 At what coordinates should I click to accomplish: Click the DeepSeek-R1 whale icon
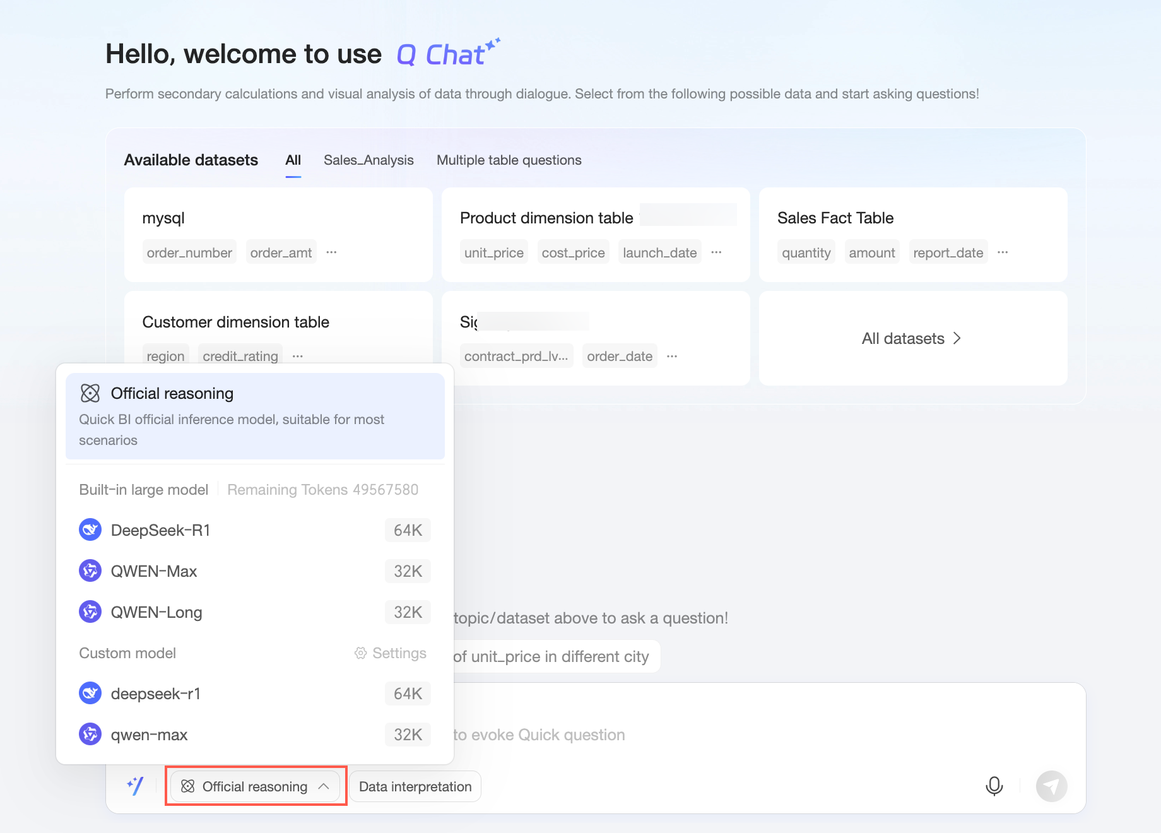click(x=90, y=530)
